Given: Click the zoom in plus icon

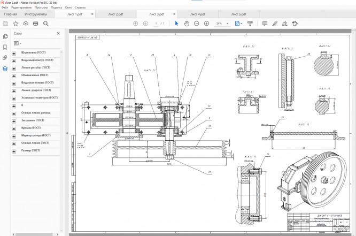Looking at the screenshot, I should pos(206,24).
